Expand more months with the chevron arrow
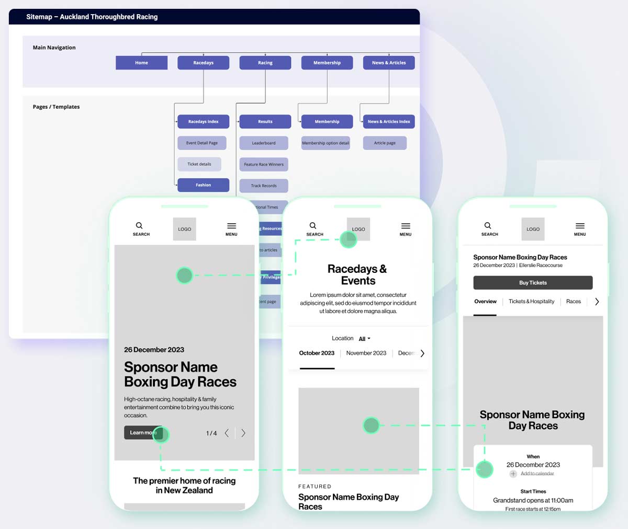Image resolution: width=628 pixels, height=529 pixels. [x=422, y=353]
